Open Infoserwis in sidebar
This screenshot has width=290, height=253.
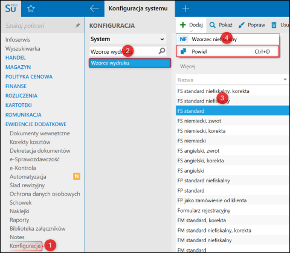point(18,40)
